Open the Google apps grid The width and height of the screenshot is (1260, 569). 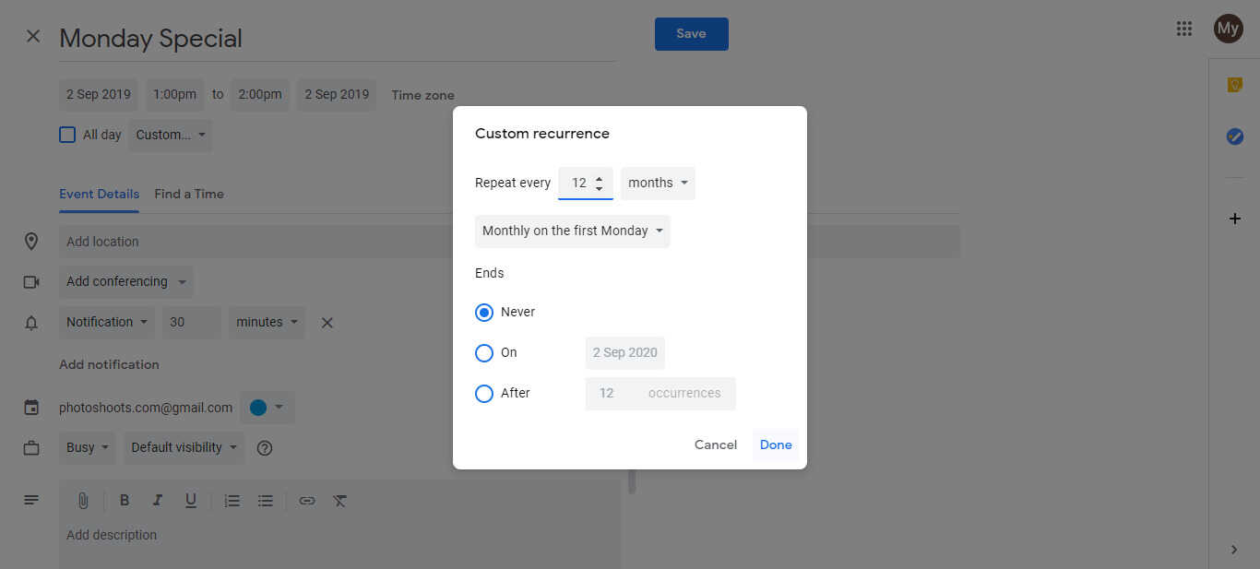click(1184, 29)
